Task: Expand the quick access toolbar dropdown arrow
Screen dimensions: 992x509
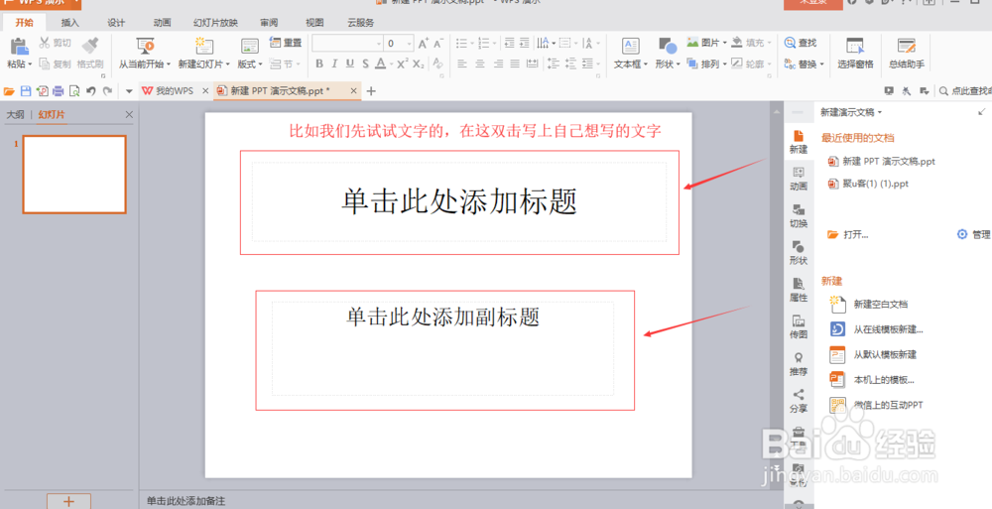Action: point(129,91)
